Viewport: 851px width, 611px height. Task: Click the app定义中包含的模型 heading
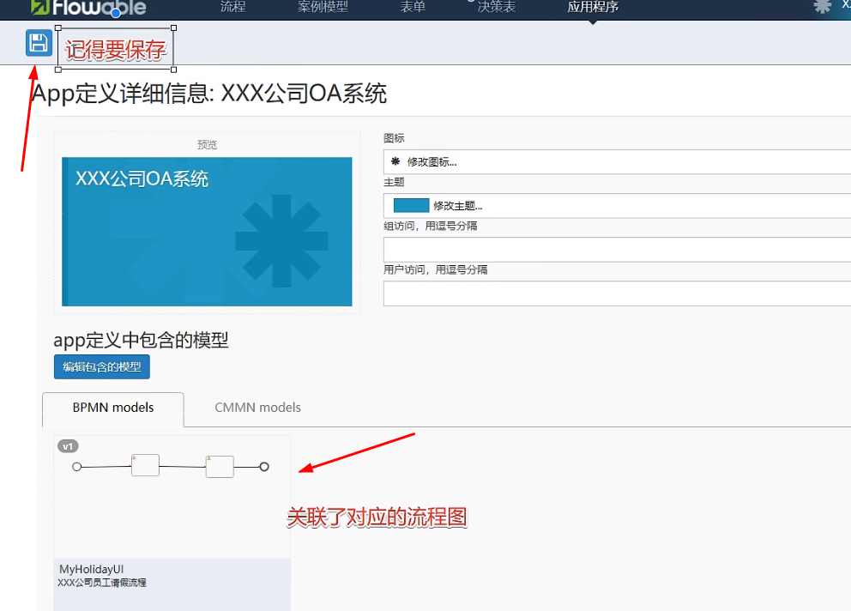[141, 341]
